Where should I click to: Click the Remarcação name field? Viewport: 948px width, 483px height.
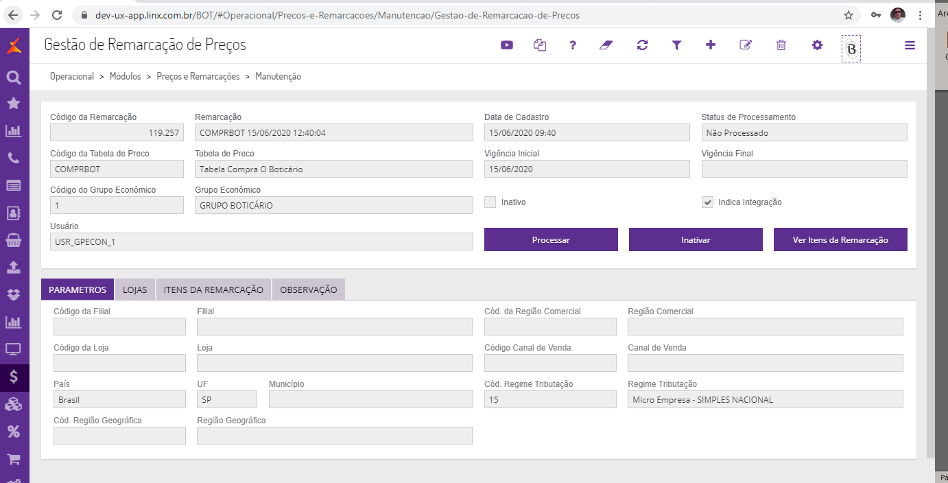click(x=334, y=132)
